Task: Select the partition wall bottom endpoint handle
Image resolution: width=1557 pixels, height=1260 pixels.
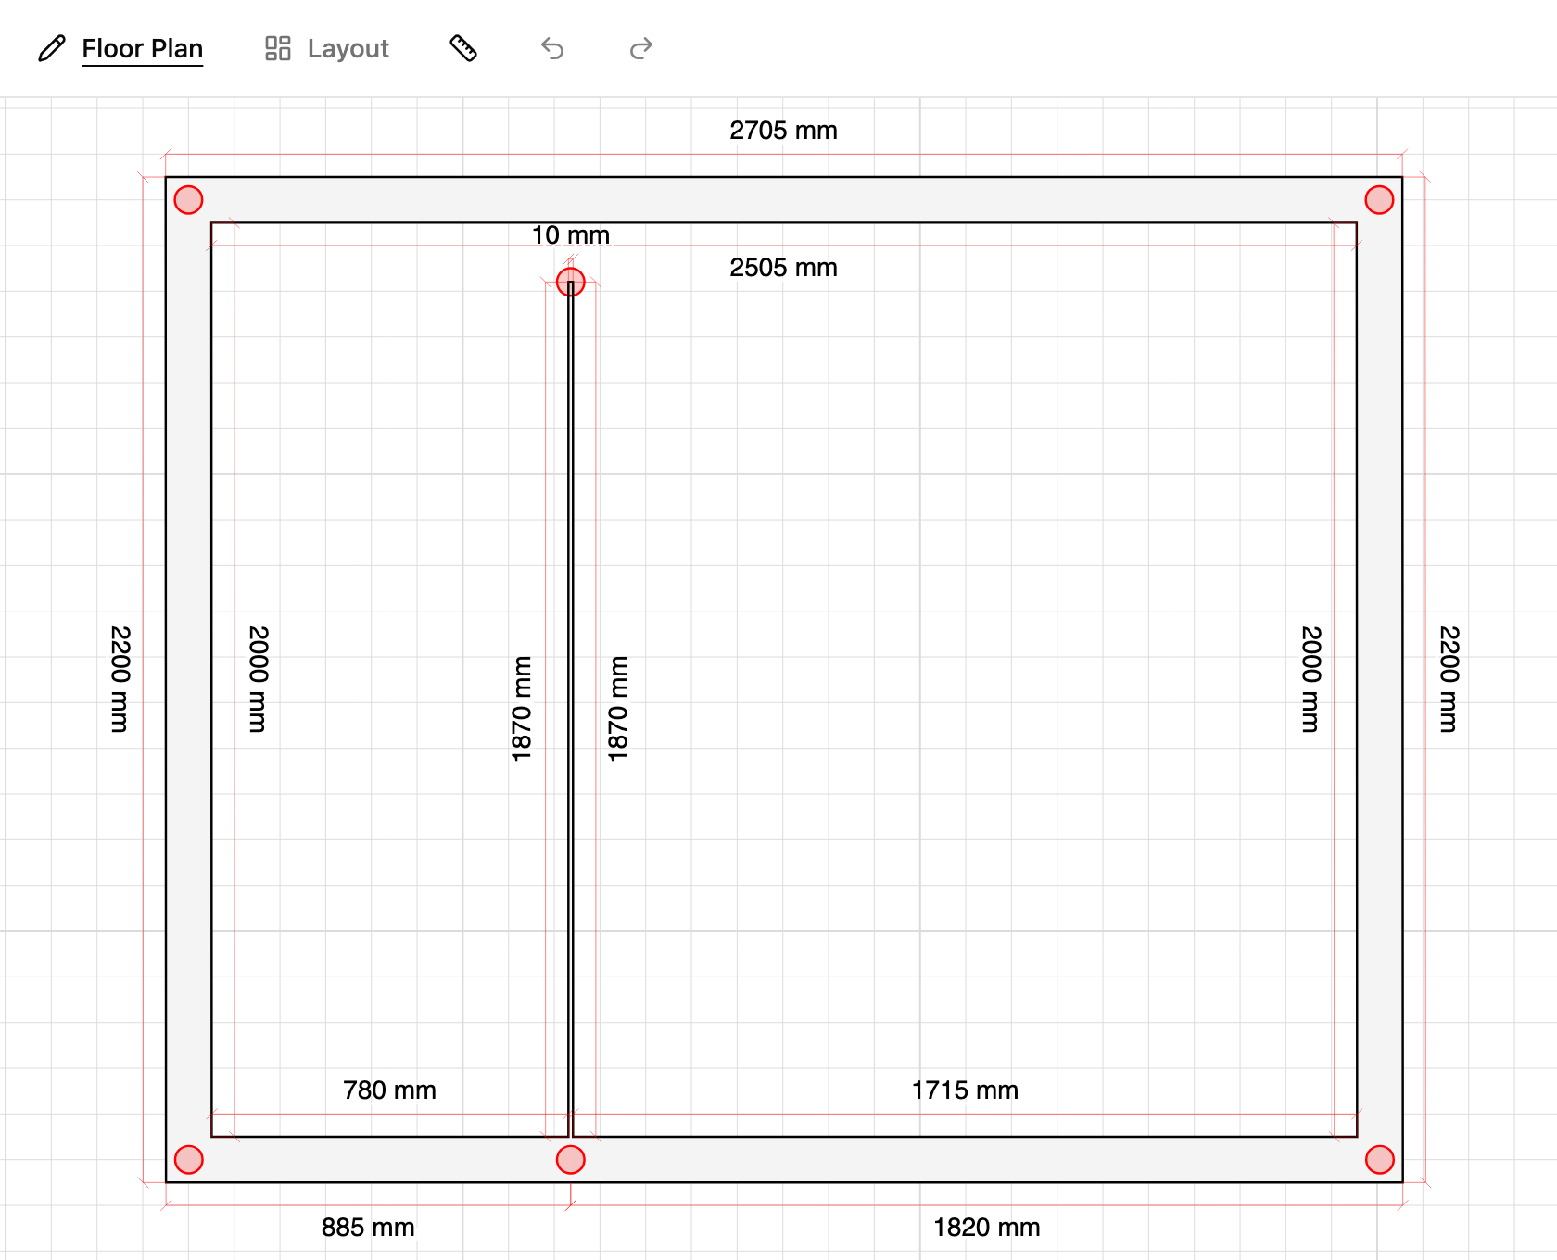Action: coord(571,1160)
